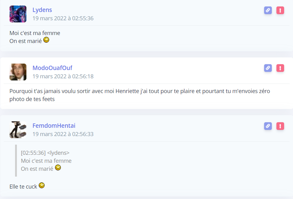
Task: Click the smiley after 'Elle te cuck'
Action: pyautogui.click(x=41, y=185)
